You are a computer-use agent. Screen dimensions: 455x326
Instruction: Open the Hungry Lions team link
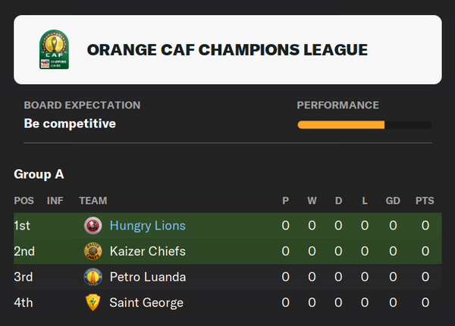(147, 225)
